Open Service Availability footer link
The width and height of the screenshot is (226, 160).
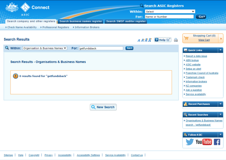115,155
